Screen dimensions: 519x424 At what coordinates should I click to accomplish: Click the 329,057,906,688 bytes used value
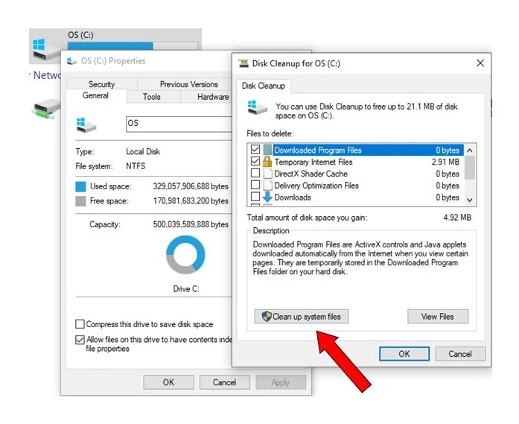point(191,186)
